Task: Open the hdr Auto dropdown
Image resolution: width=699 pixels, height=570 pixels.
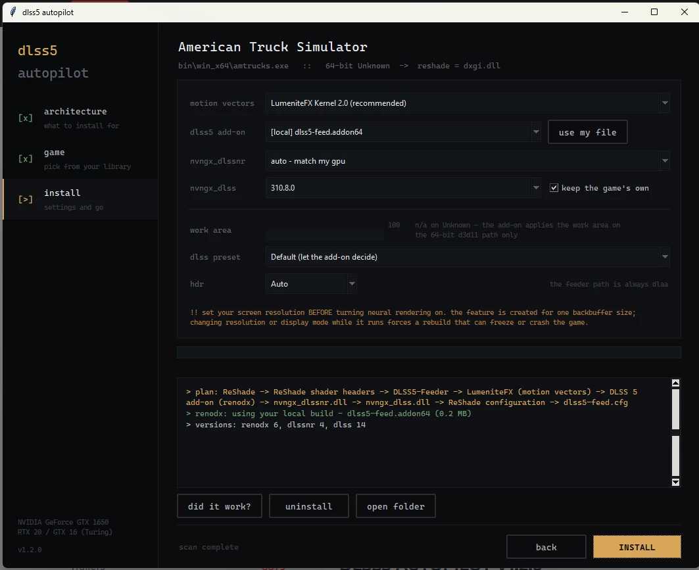Action: [x=311, y=283]
